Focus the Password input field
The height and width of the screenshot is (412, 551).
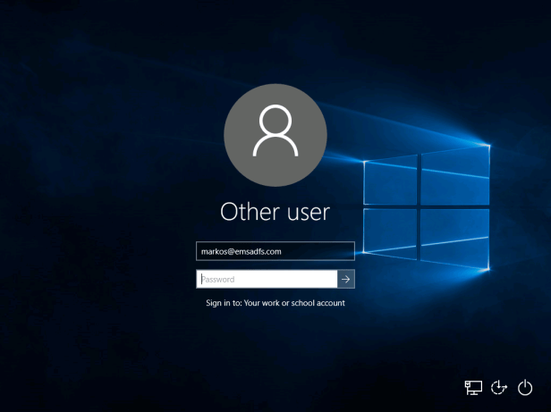[x=267, y=279]
